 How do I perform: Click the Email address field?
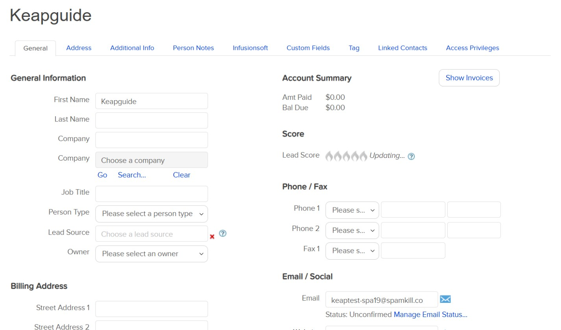(x=382, y=299)
